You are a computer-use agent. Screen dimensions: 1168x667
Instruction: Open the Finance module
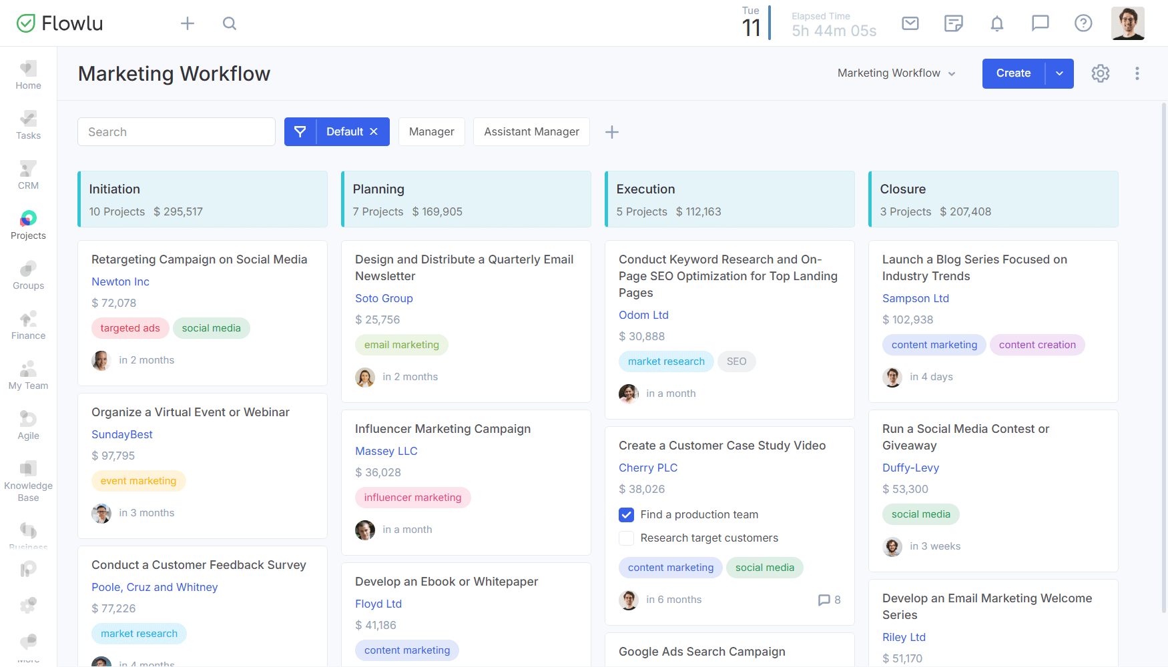[x=27, y=324]
